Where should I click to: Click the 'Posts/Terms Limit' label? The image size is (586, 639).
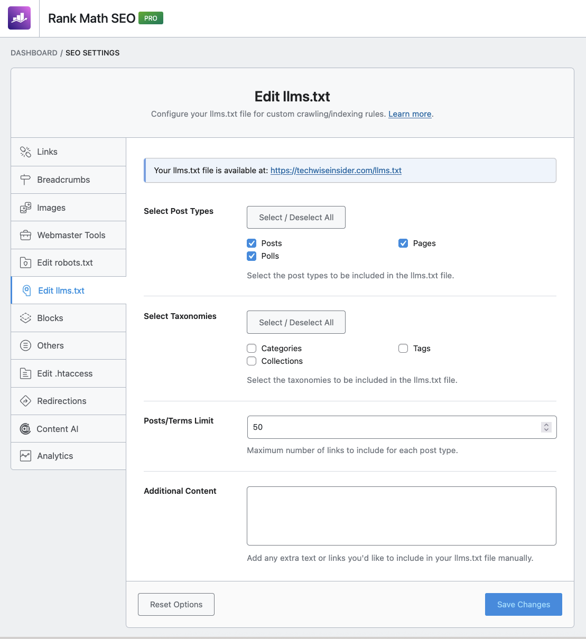pyautogui.click(x=179, y=421)
